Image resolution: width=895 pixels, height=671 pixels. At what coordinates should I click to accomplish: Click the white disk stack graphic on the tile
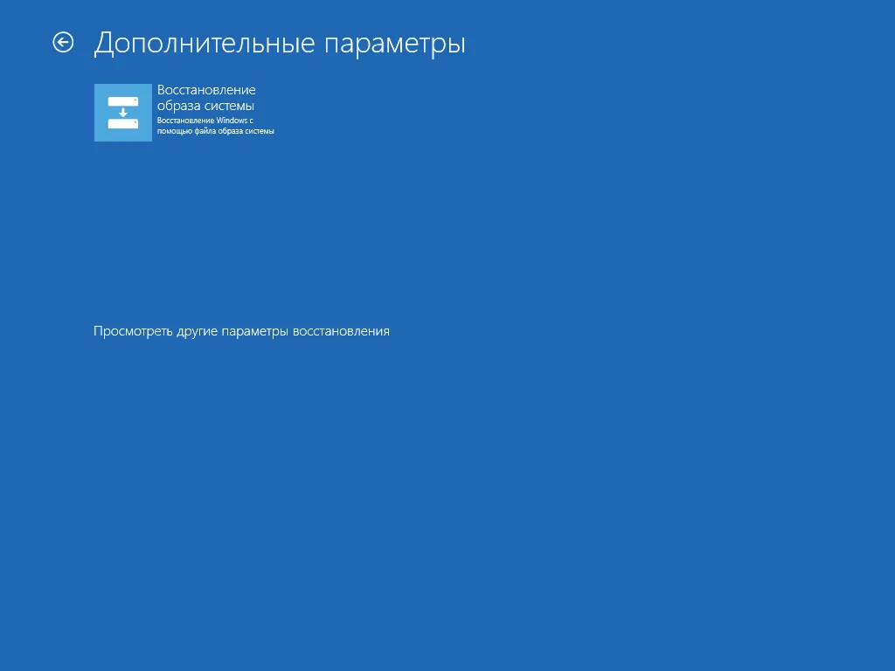122,113
